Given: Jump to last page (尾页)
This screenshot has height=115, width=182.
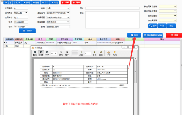Looking at the screenshot, I should tap(101, 53).
